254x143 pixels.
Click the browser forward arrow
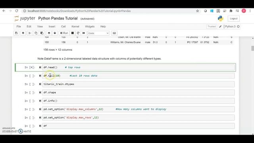(x=10, y=11)
